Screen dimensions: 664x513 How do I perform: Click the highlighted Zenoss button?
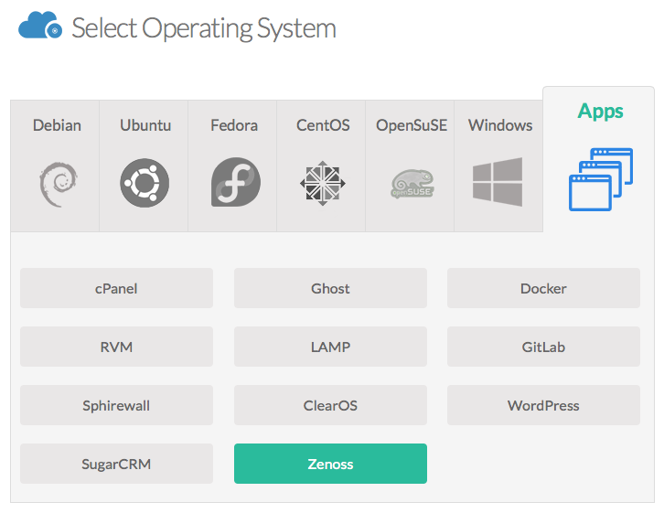(x=330, y=464)
